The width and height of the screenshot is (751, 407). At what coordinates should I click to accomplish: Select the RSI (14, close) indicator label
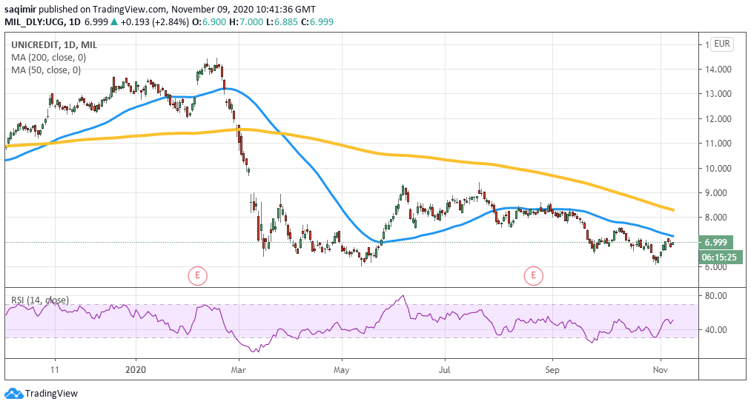tap(40, 300)
